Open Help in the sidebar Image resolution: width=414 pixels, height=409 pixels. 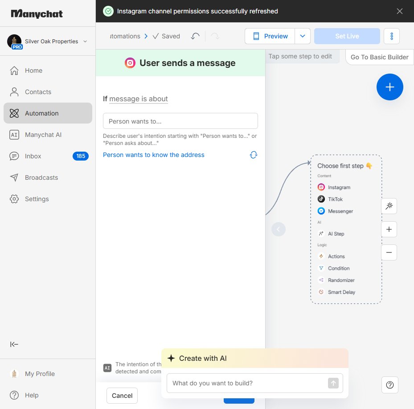[48, 395]
